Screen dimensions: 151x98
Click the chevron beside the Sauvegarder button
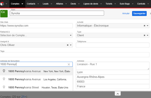click(150, 14)
